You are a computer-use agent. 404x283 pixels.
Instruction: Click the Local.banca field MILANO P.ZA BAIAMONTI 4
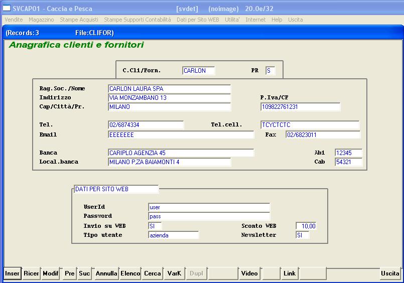[169, 162]
